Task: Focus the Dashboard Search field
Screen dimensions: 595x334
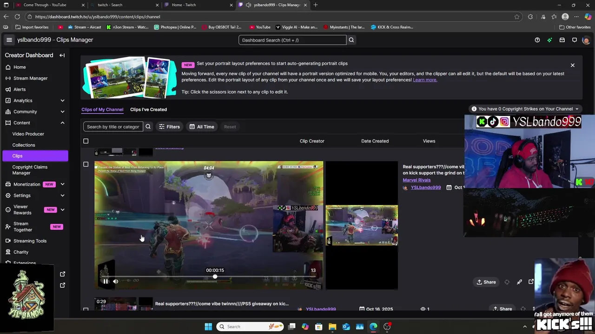Action: point(292,40)
